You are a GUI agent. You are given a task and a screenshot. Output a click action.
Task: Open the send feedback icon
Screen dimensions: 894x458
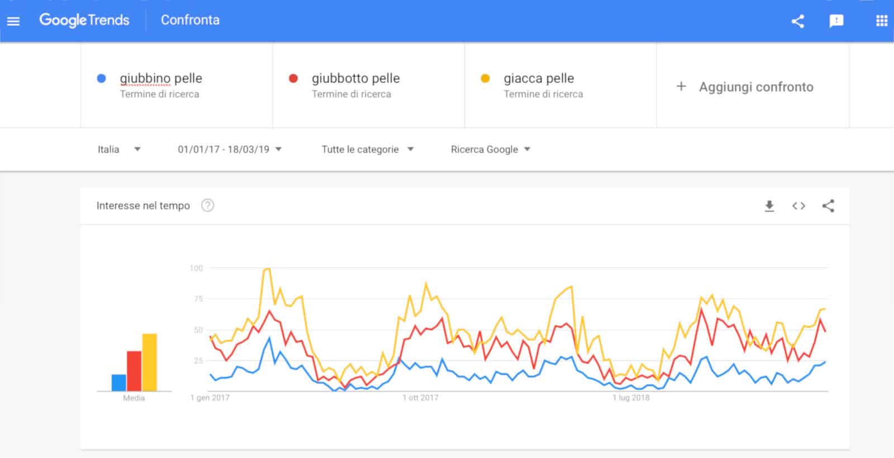836,21
